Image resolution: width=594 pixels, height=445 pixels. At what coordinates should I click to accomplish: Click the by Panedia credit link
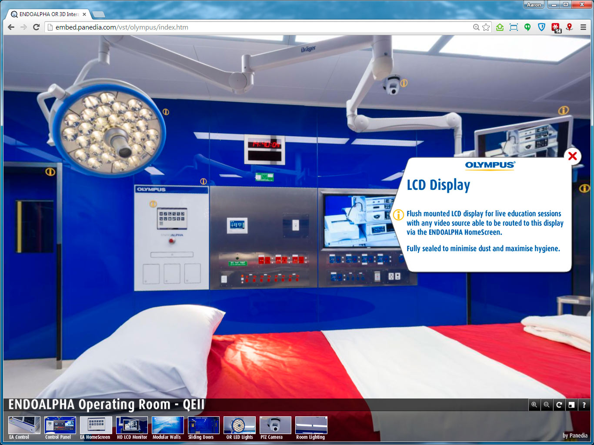pos(575,435)
